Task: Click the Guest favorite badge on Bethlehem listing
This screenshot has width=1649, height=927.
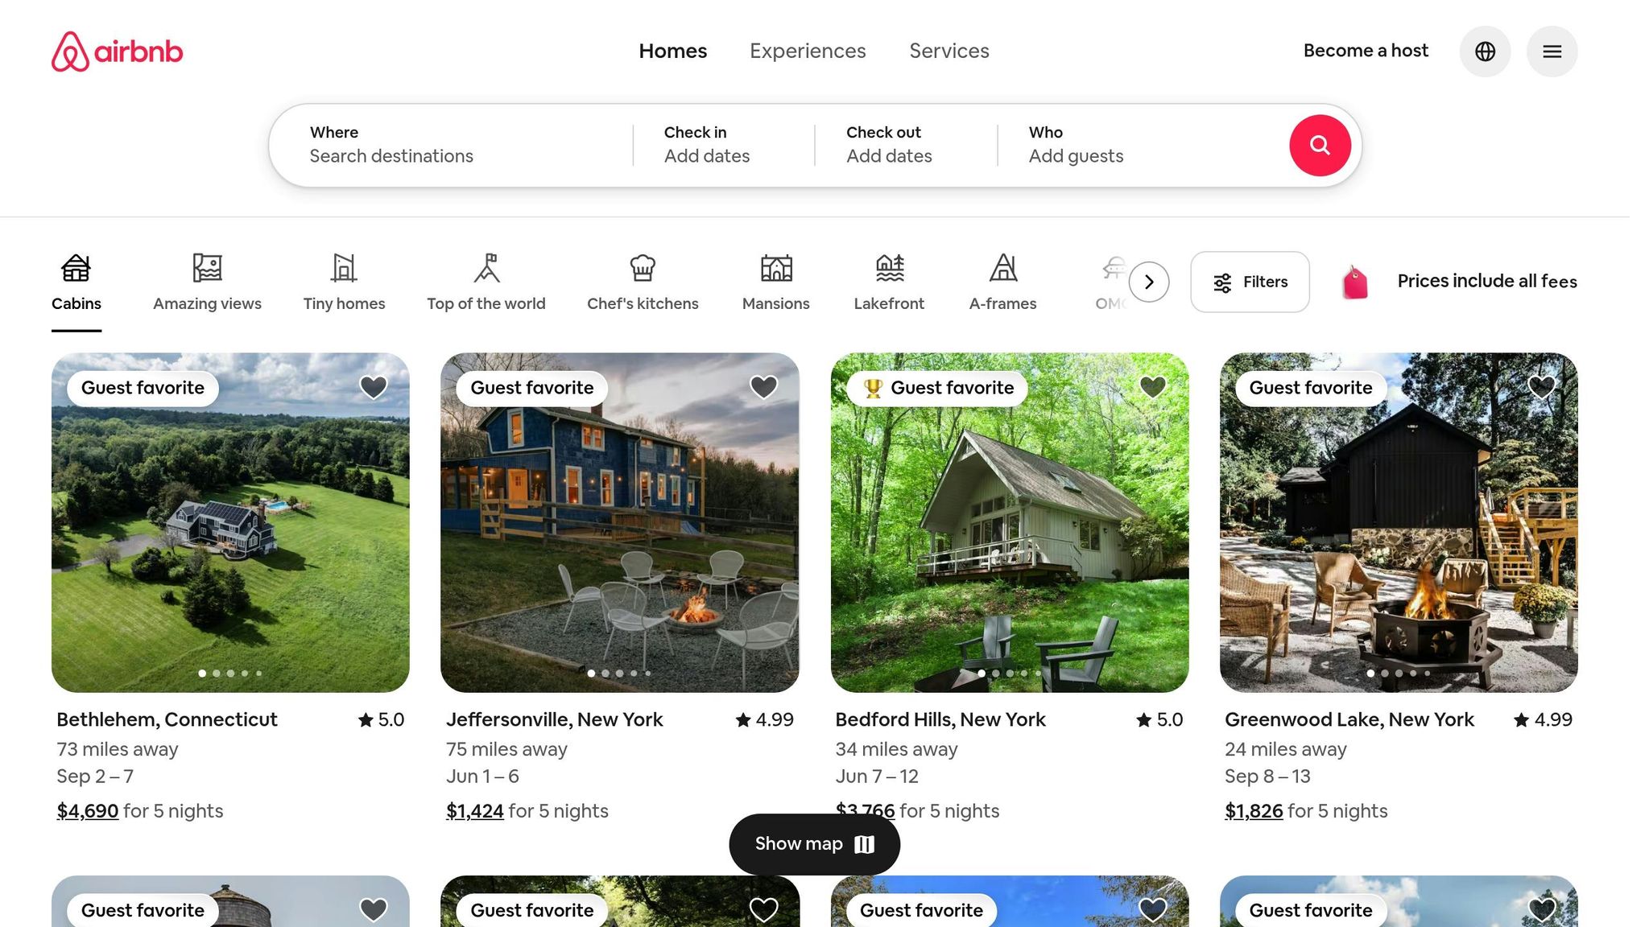Action: click(143, 388)
